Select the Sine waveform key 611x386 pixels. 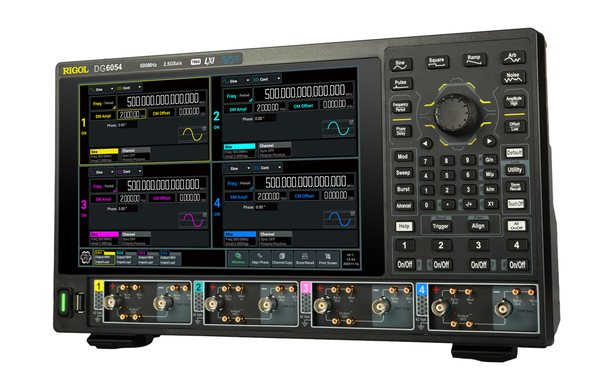tap(401, 65)
